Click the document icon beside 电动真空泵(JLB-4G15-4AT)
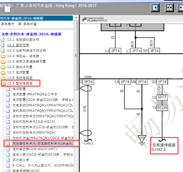Screen dimensions: 183x172 (8, 149)
